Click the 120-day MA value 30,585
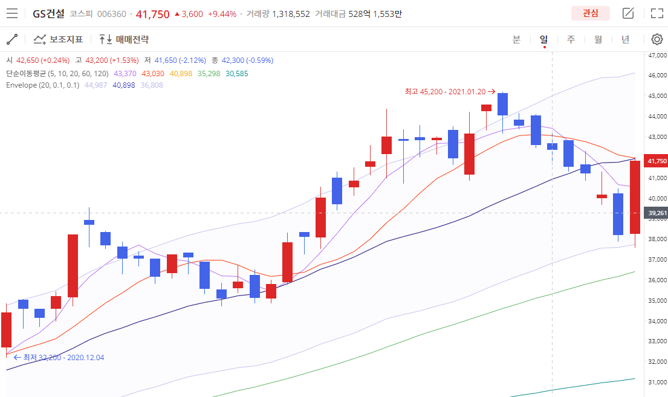 pos(237,74)
